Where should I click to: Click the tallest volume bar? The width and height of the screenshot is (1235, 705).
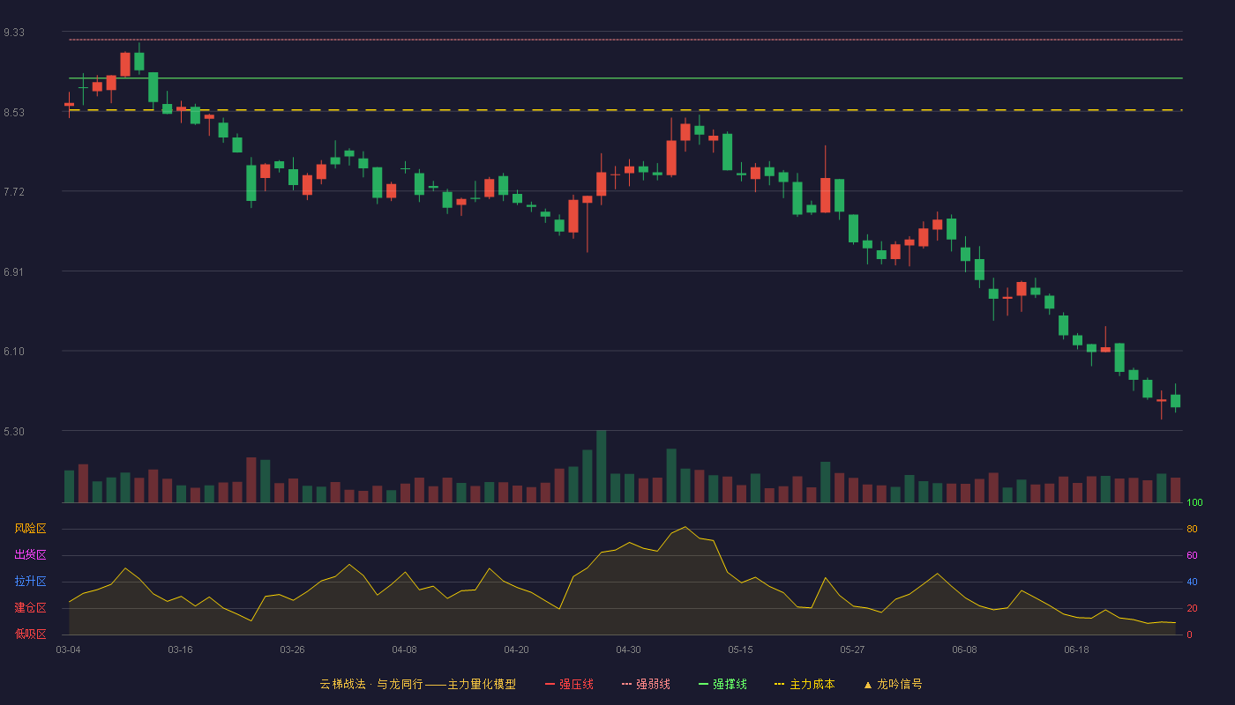coord(602,467)
